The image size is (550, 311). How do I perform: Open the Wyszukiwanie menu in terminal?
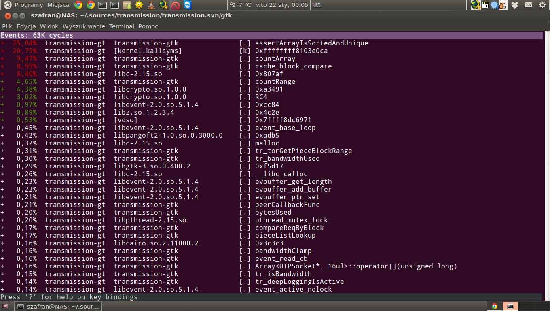(84, 26)
